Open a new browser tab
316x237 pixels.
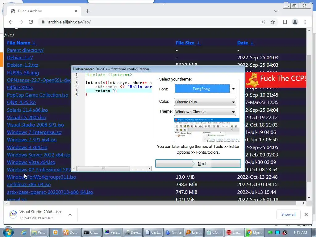[x=87, y=11]
